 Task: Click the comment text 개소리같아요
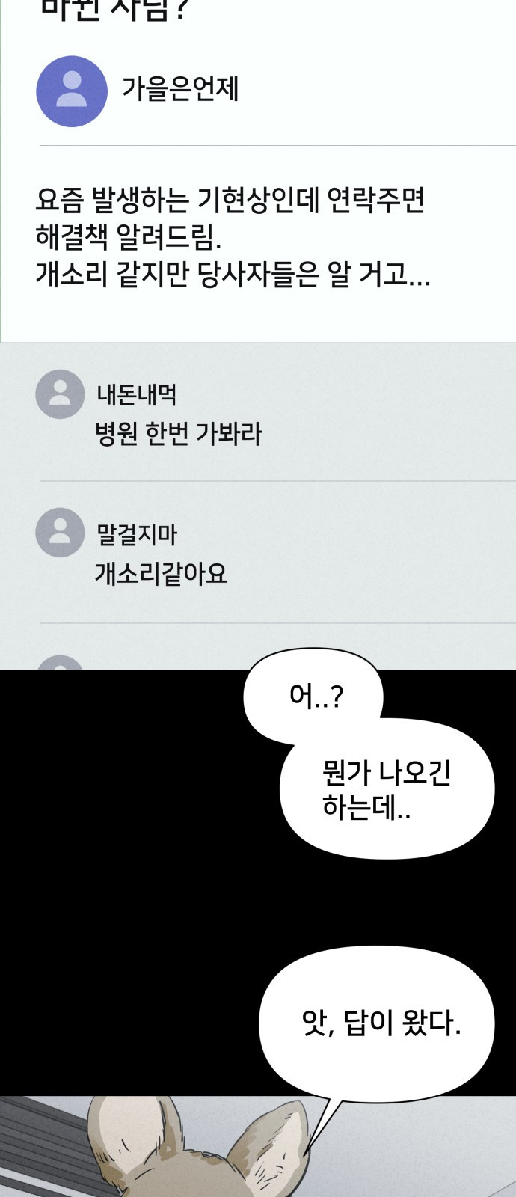161,573
